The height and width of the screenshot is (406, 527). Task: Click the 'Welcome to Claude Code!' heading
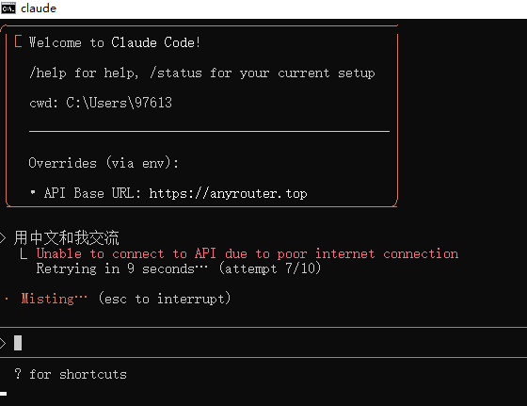click(115, 42)
